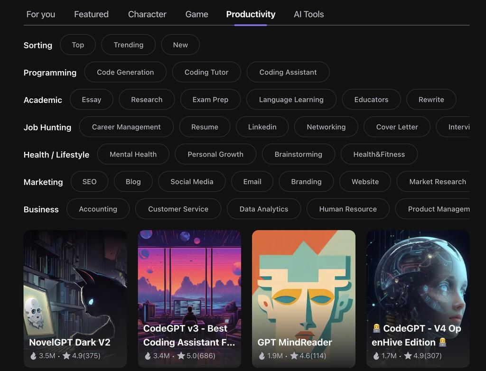The image size is (486, 371).
Task: Go to the Game tab
Action: [197, 14]
